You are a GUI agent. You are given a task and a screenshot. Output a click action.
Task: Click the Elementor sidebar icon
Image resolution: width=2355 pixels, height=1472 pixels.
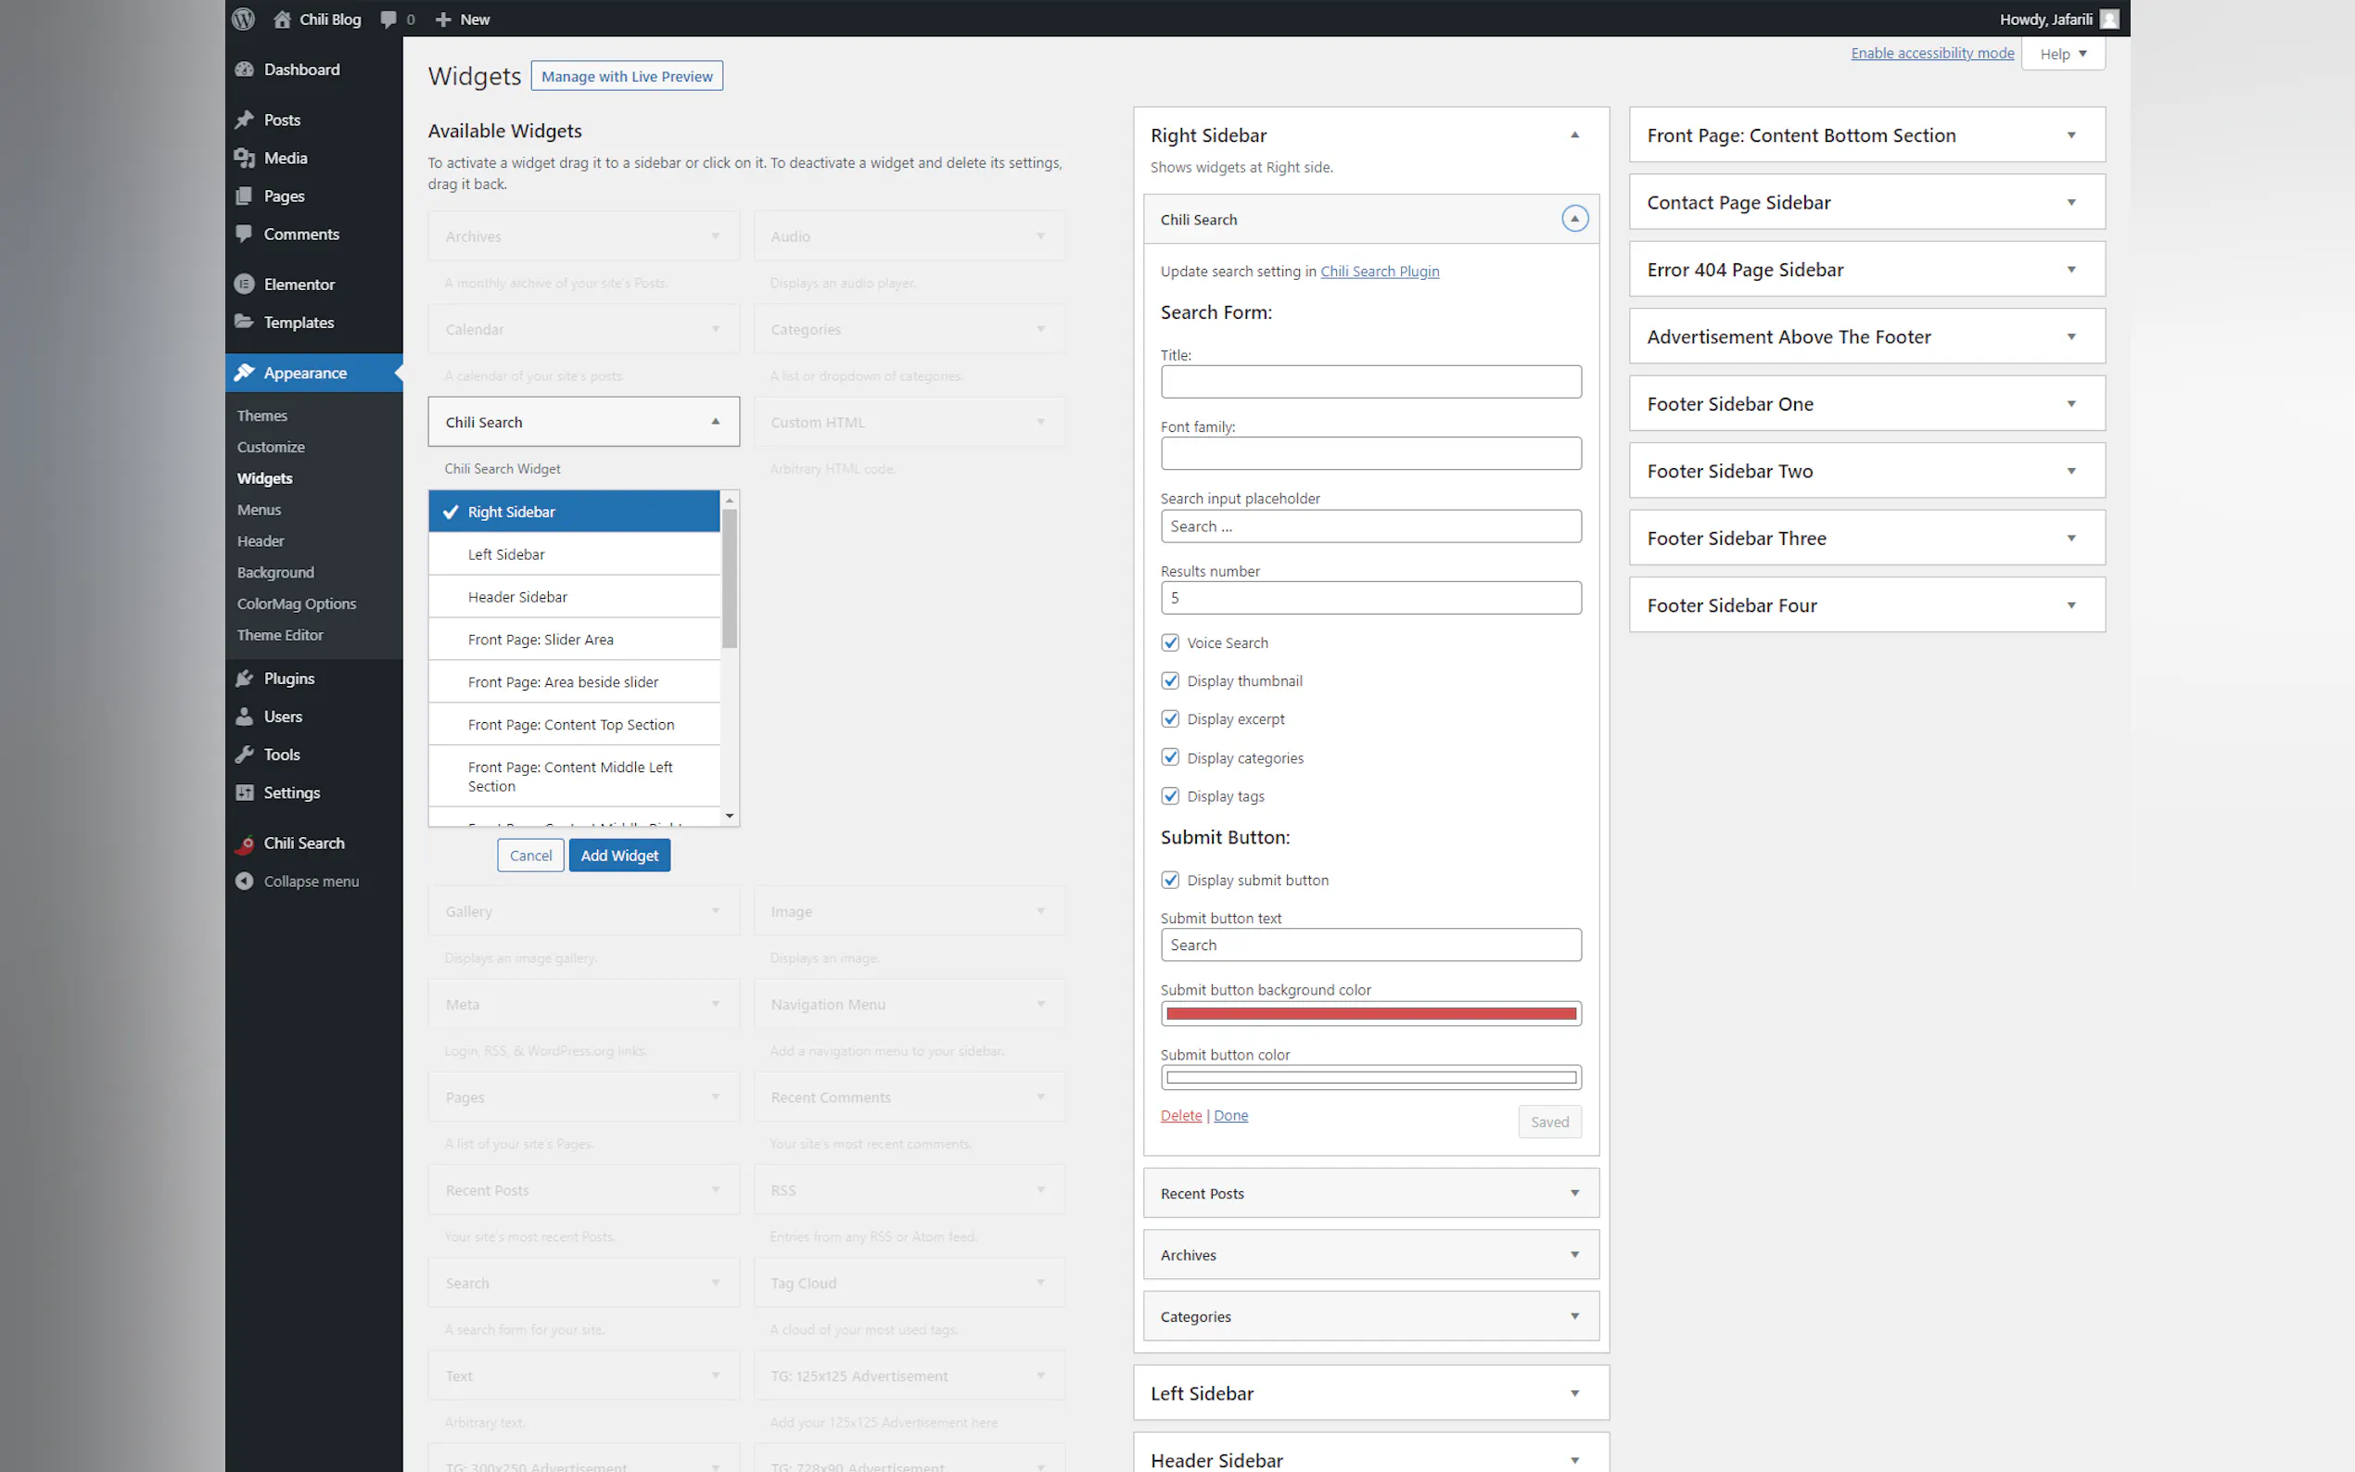point(245,285)
